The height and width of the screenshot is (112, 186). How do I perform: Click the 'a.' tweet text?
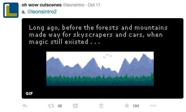[24, 12]
